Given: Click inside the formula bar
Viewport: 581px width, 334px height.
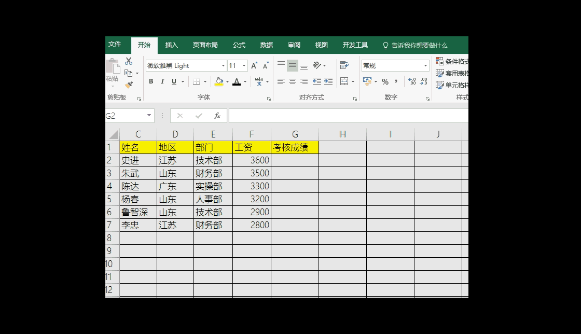Looking at the screenshot, I should (348, 116).
